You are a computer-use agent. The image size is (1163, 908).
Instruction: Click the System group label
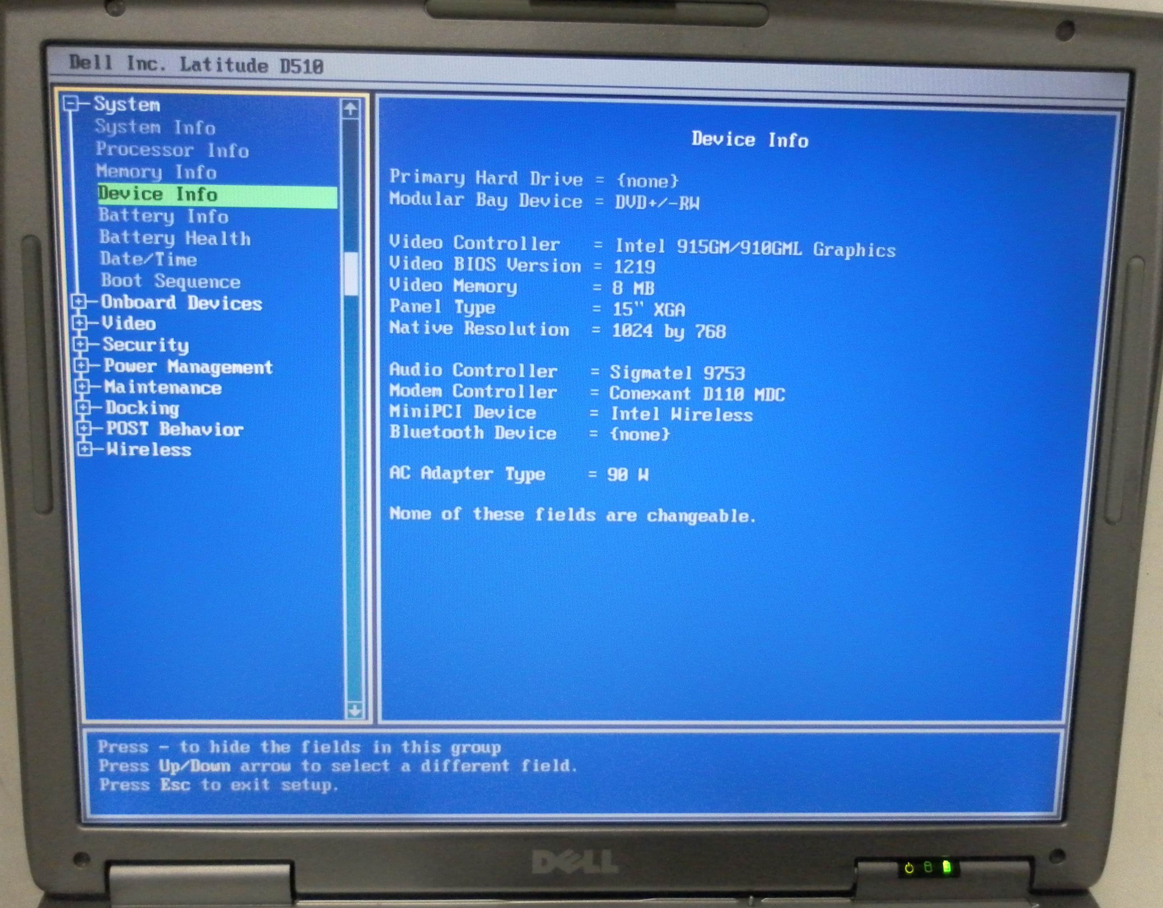[x=127, y=104]
